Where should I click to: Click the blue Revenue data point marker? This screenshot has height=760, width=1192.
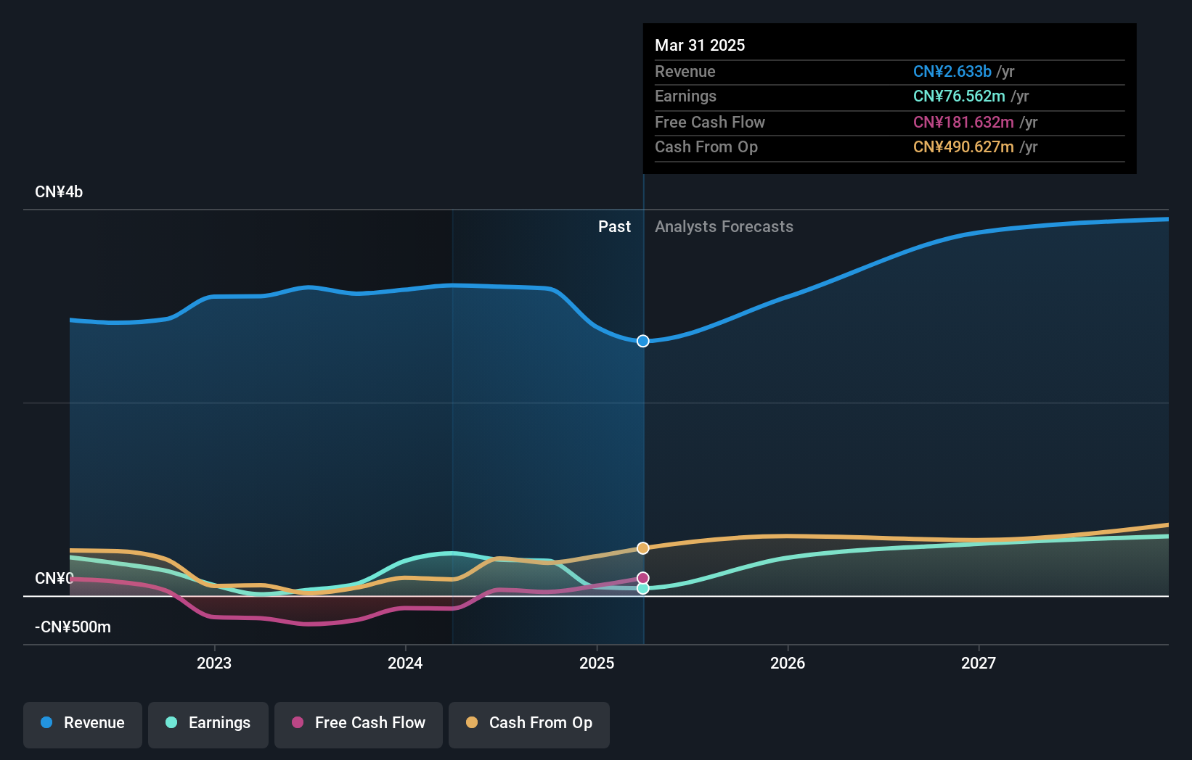(643, 341)
